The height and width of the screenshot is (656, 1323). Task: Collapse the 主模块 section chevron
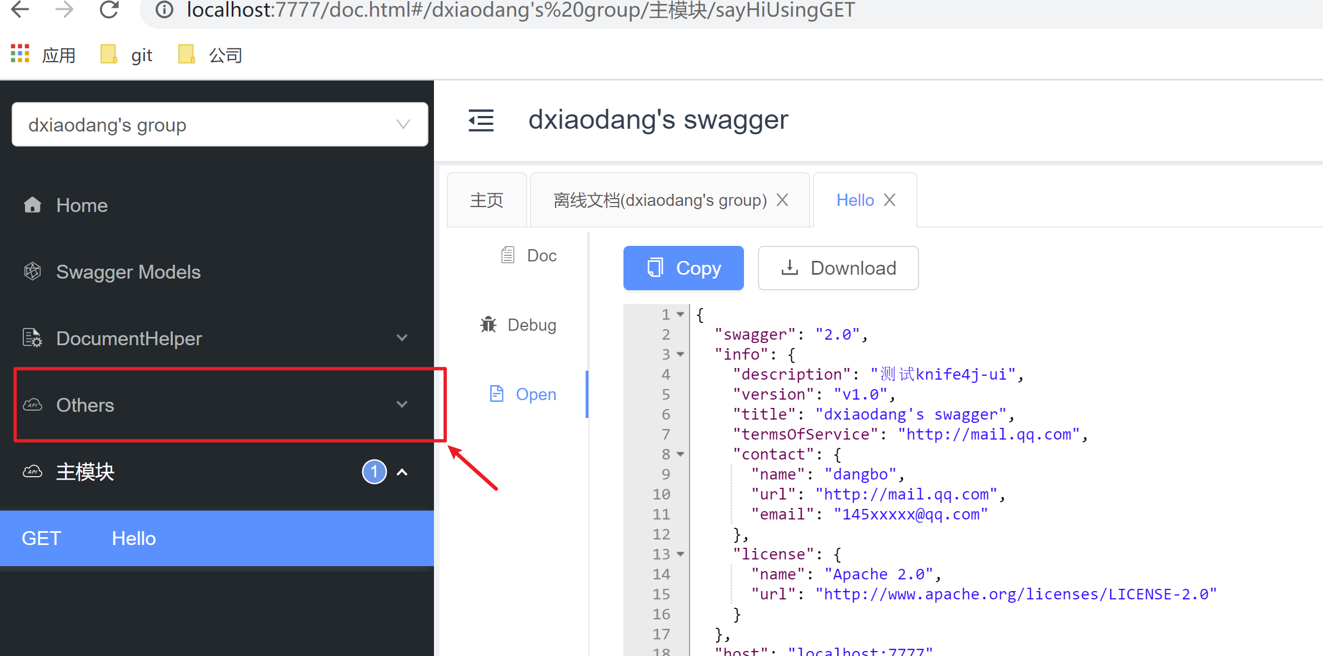point(402,472)
